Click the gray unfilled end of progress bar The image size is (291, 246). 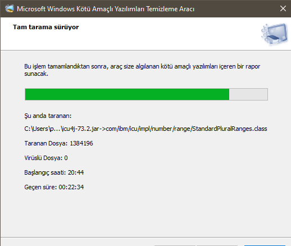248,94
